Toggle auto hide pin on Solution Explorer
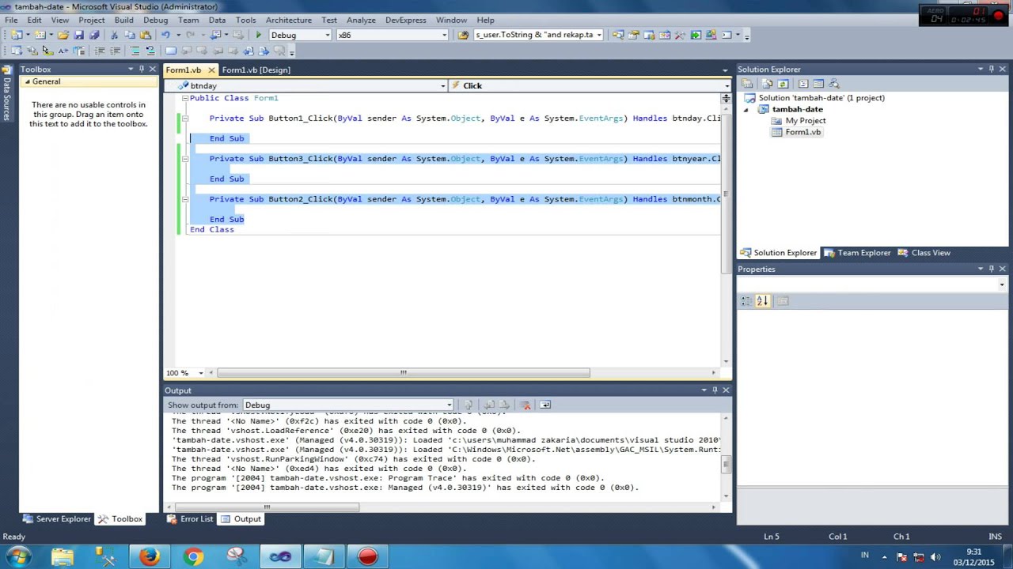The image size is (1013, 569). (x=991, y=70)
